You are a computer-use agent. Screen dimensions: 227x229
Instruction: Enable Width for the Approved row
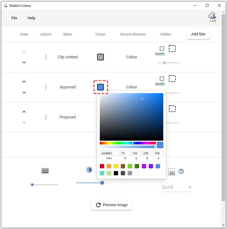pyautogui.click(x=161, y=78)
